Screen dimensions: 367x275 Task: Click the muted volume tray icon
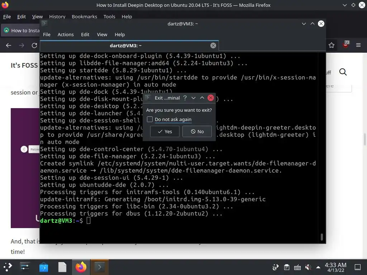[x=308, y=267]
